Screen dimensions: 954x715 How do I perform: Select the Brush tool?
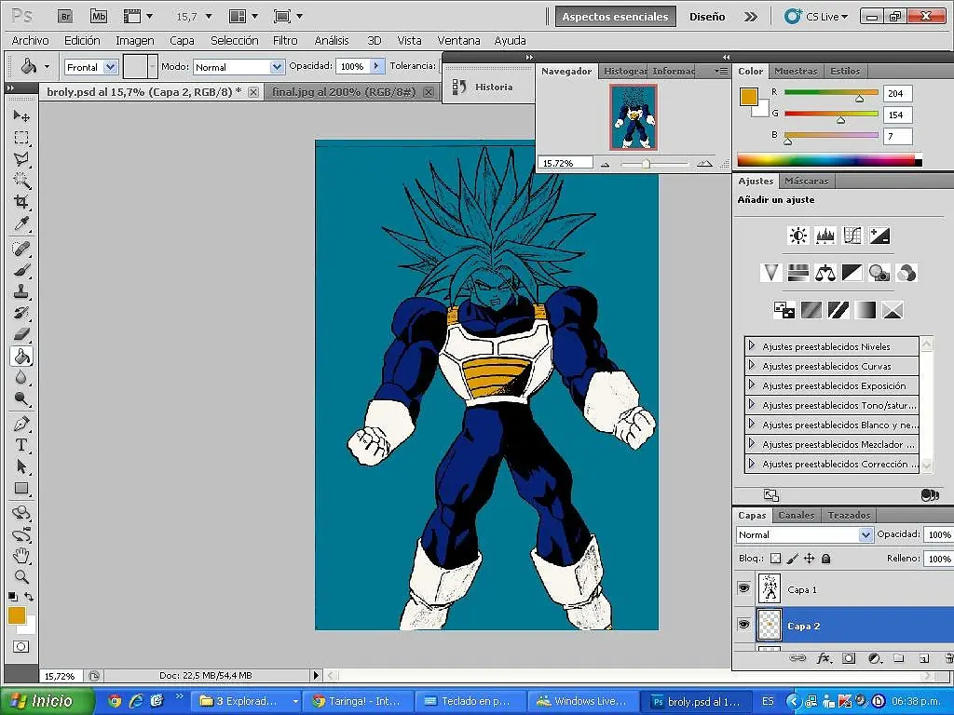click(21, 269)
